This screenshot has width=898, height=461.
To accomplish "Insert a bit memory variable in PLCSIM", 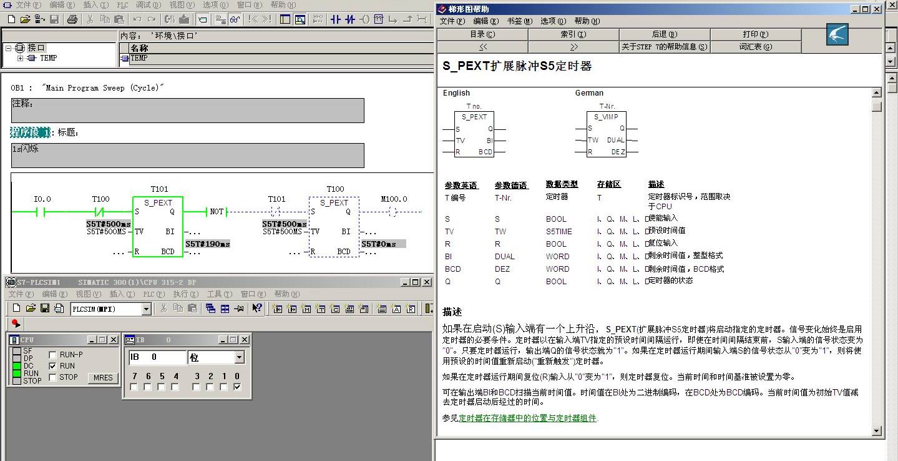I will [x=306, y=309].
